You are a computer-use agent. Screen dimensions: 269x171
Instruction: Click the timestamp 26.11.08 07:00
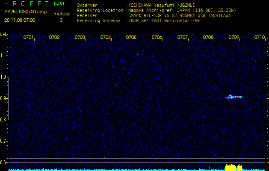(x=20, y=20)
